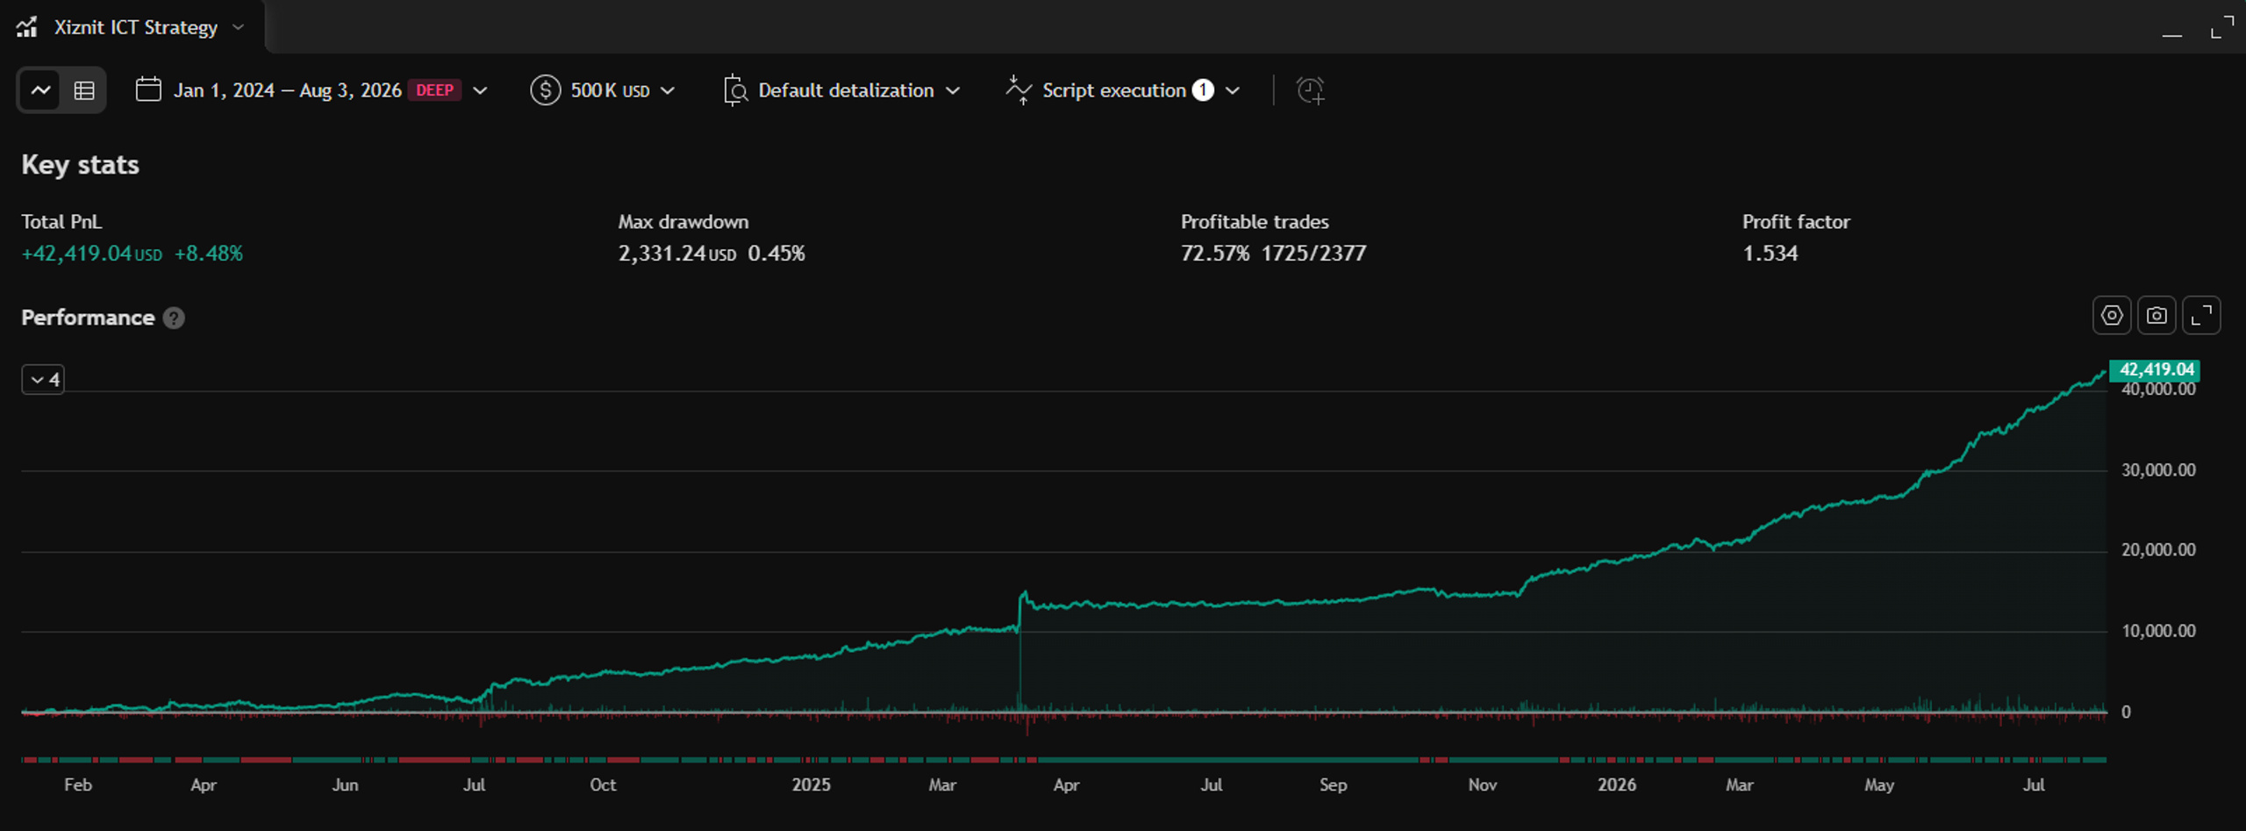The width and height of the screenshot is (2246, 831).
Task: Expand the performance chart to fullscreen
Action: tap(2201, 316)
